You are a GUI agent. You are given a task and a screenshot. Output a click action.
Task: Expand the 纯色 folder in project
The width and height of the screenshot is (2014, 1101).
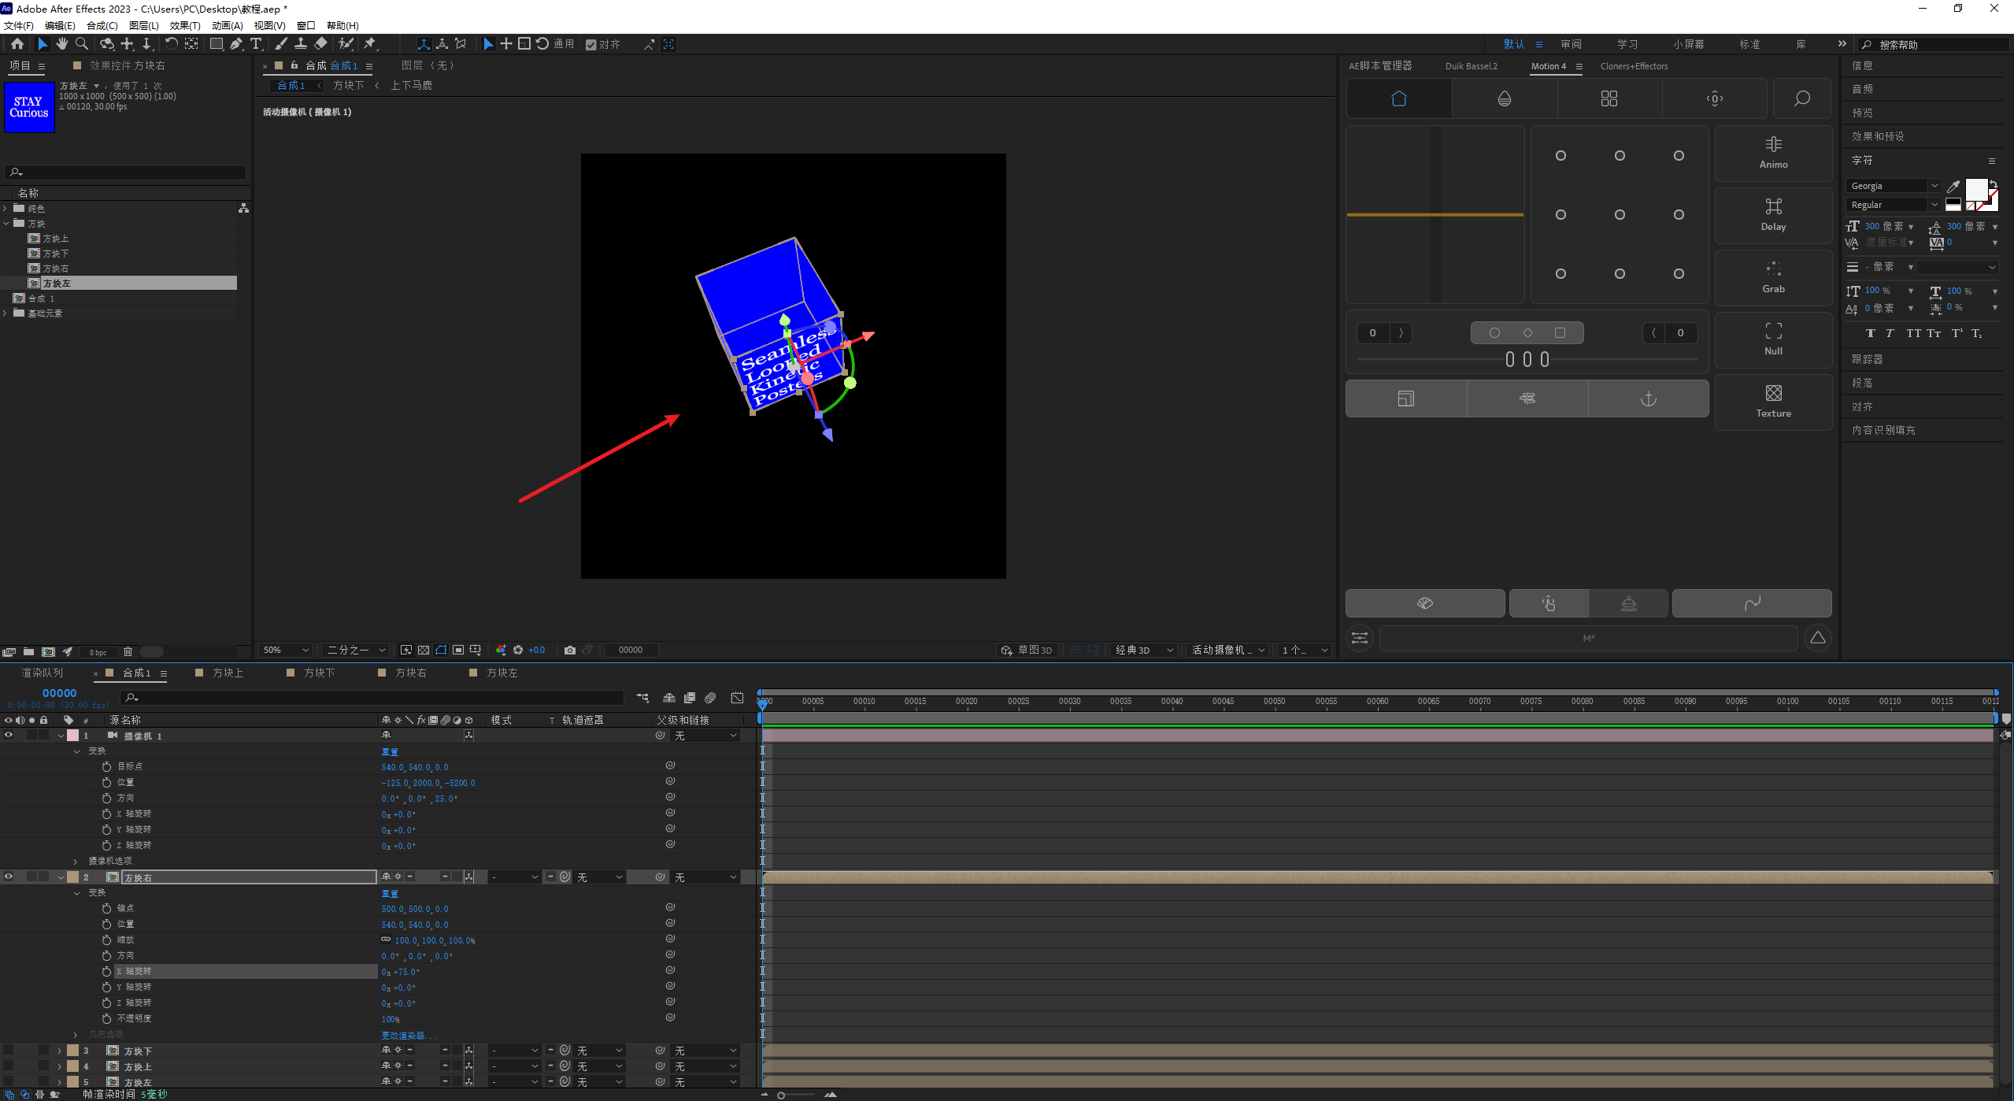[x=6, y=208]
